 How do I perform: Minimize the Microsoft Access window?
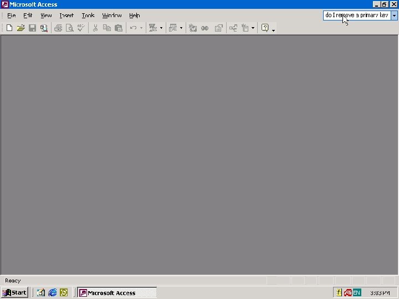(x=376, y=4)
